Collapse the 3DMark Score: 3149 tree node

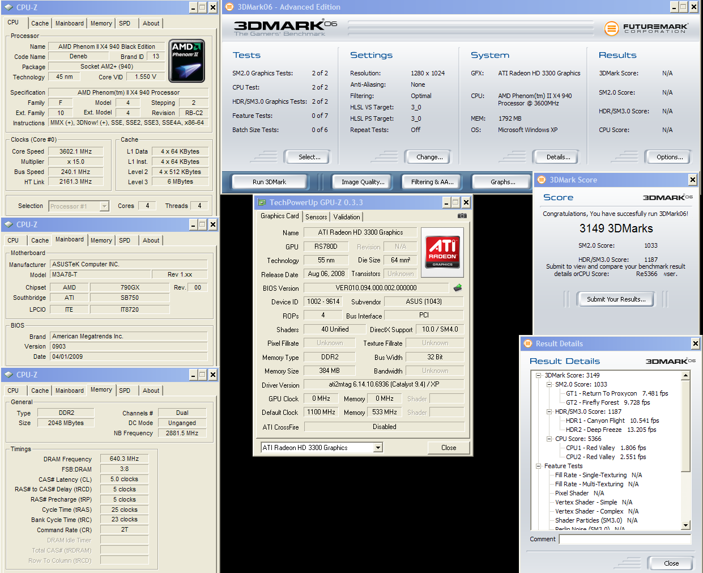click(x=539, y=375)
